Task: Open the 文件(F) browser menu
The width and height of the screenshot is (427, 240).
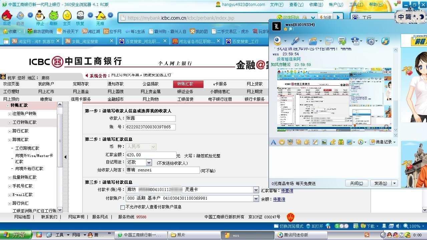Action: 277,5
